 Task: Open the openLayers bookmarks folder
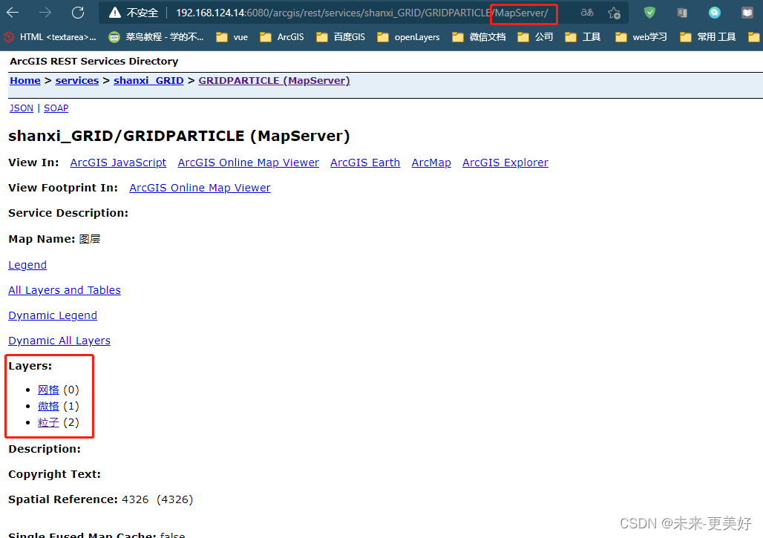click(409, 37)
